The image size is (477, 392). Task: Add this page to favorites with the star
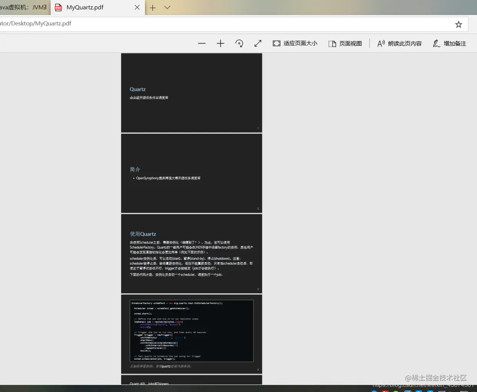coord(459,25)
